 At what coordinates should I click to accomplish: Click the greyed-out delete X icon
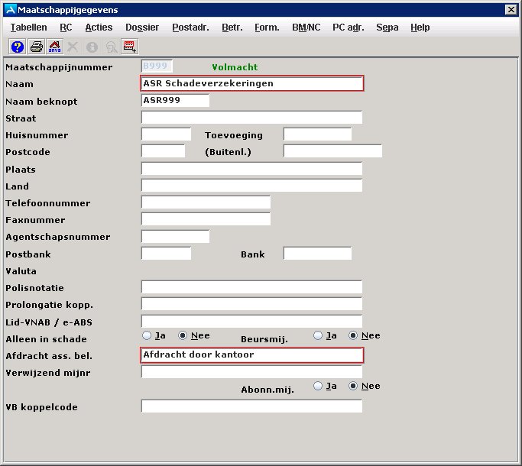[73, 47]
